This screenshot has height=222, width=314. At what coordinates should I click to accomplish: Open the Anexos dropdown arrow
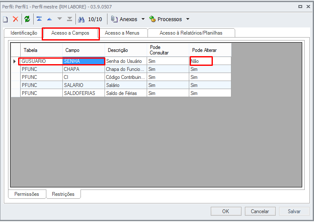[x=143, y=19]
